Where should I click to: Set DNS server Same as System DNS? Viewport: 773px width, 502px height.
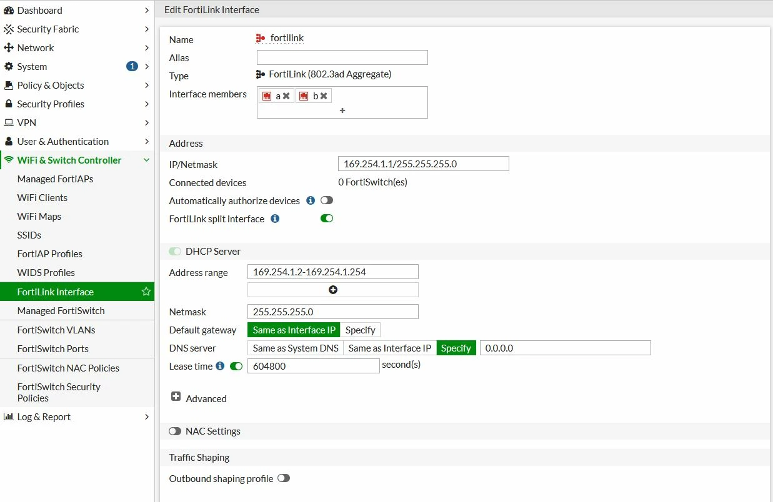tap(296, 348)
